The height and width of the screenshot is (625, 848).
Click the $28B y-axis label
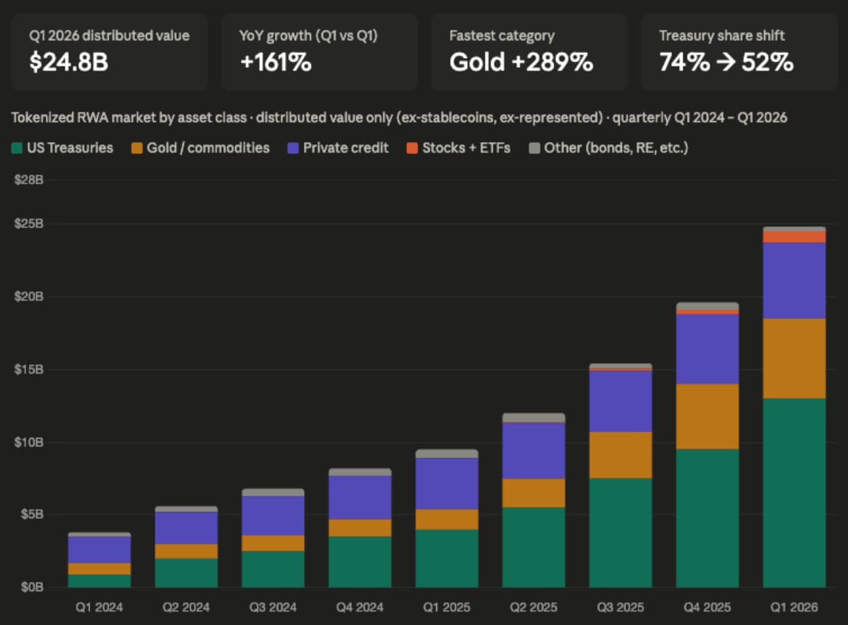(29, 180)
